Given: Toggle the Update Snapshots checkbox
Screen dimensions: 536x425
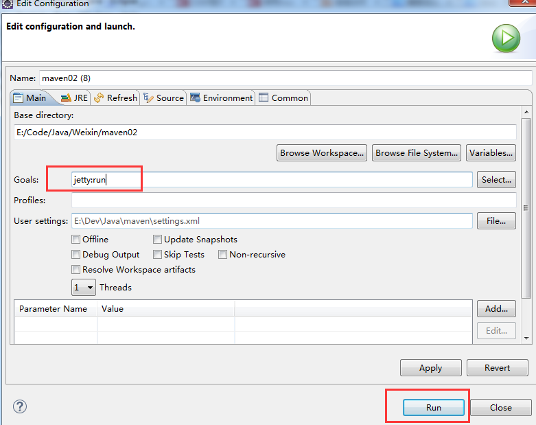Looking at the screenshot, I should 157,240.
